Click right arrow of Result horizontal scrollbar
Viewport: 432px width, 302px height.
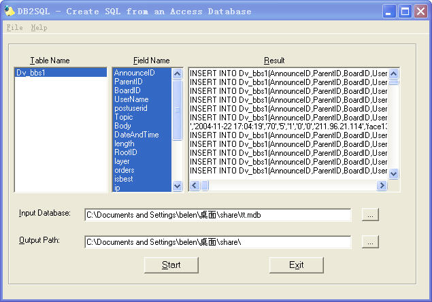coord(382,186)
